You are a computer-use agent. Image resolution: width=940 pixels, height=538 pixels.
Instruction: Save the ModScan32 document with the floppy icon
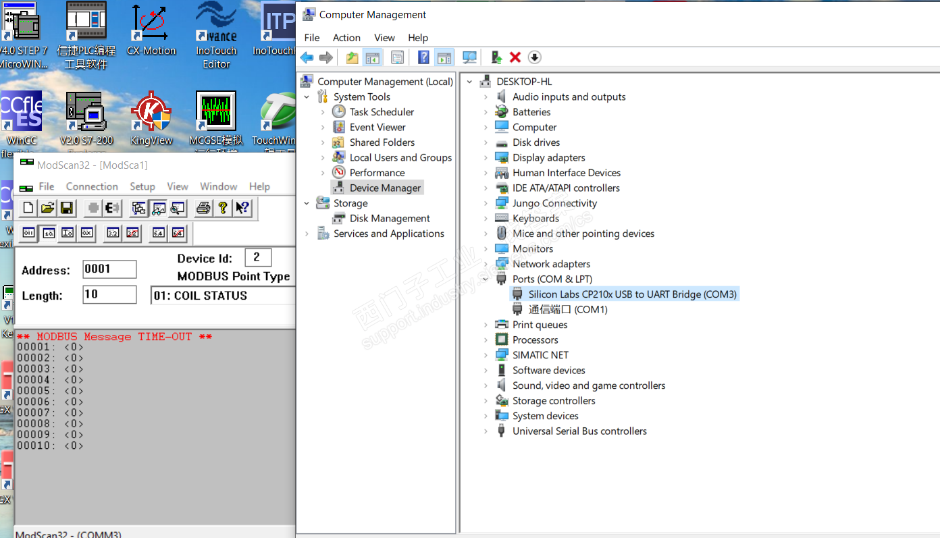click(x=66, y=208)
